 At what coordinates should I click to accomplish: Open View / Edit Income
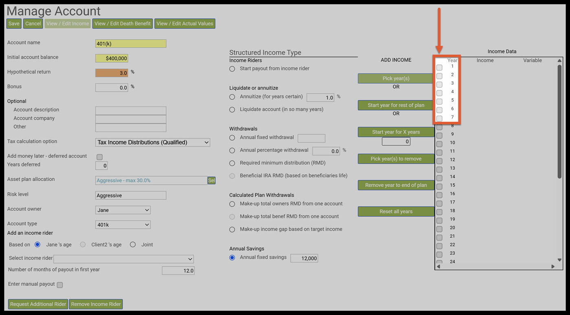68,24
